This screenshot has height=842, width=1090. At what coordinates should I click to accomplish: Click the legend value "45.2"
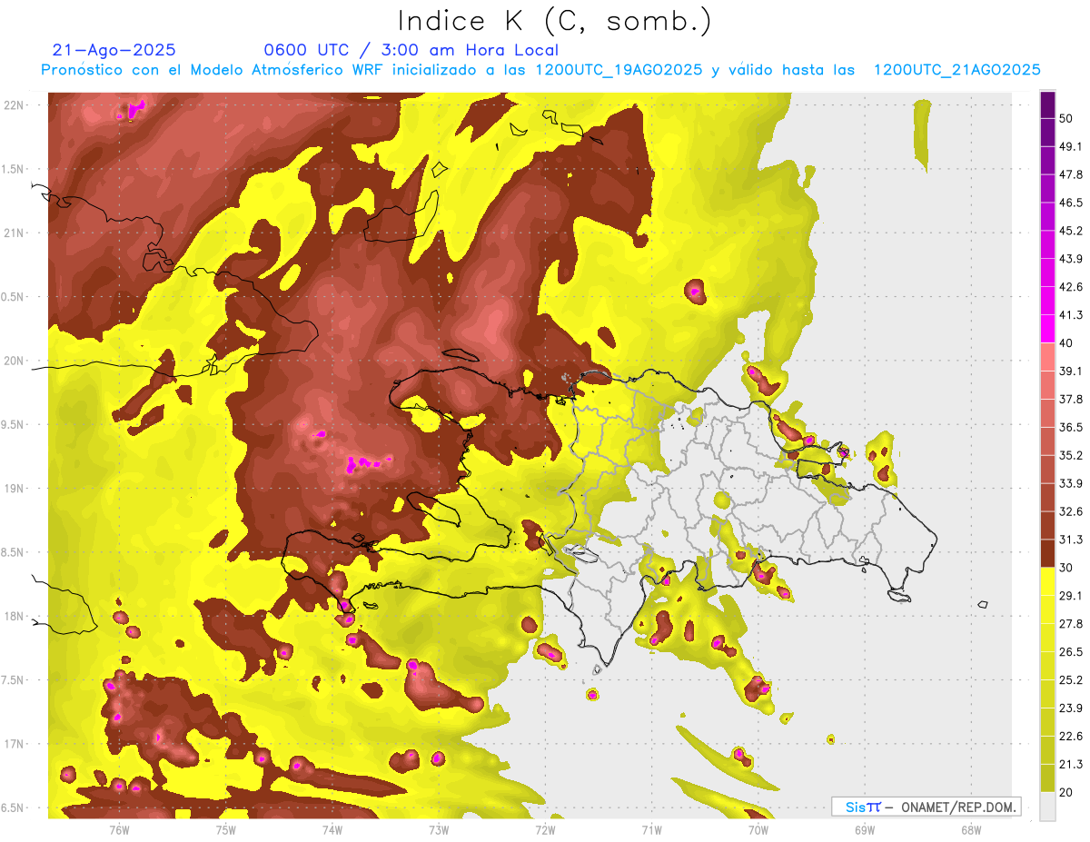click(1071, 231)
